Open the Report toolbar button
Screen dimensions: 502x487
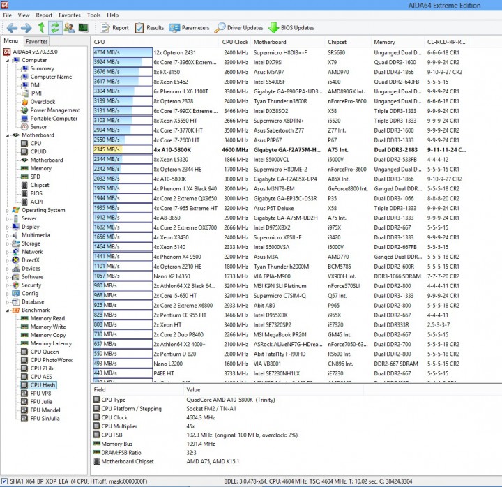tap(114, 28)
